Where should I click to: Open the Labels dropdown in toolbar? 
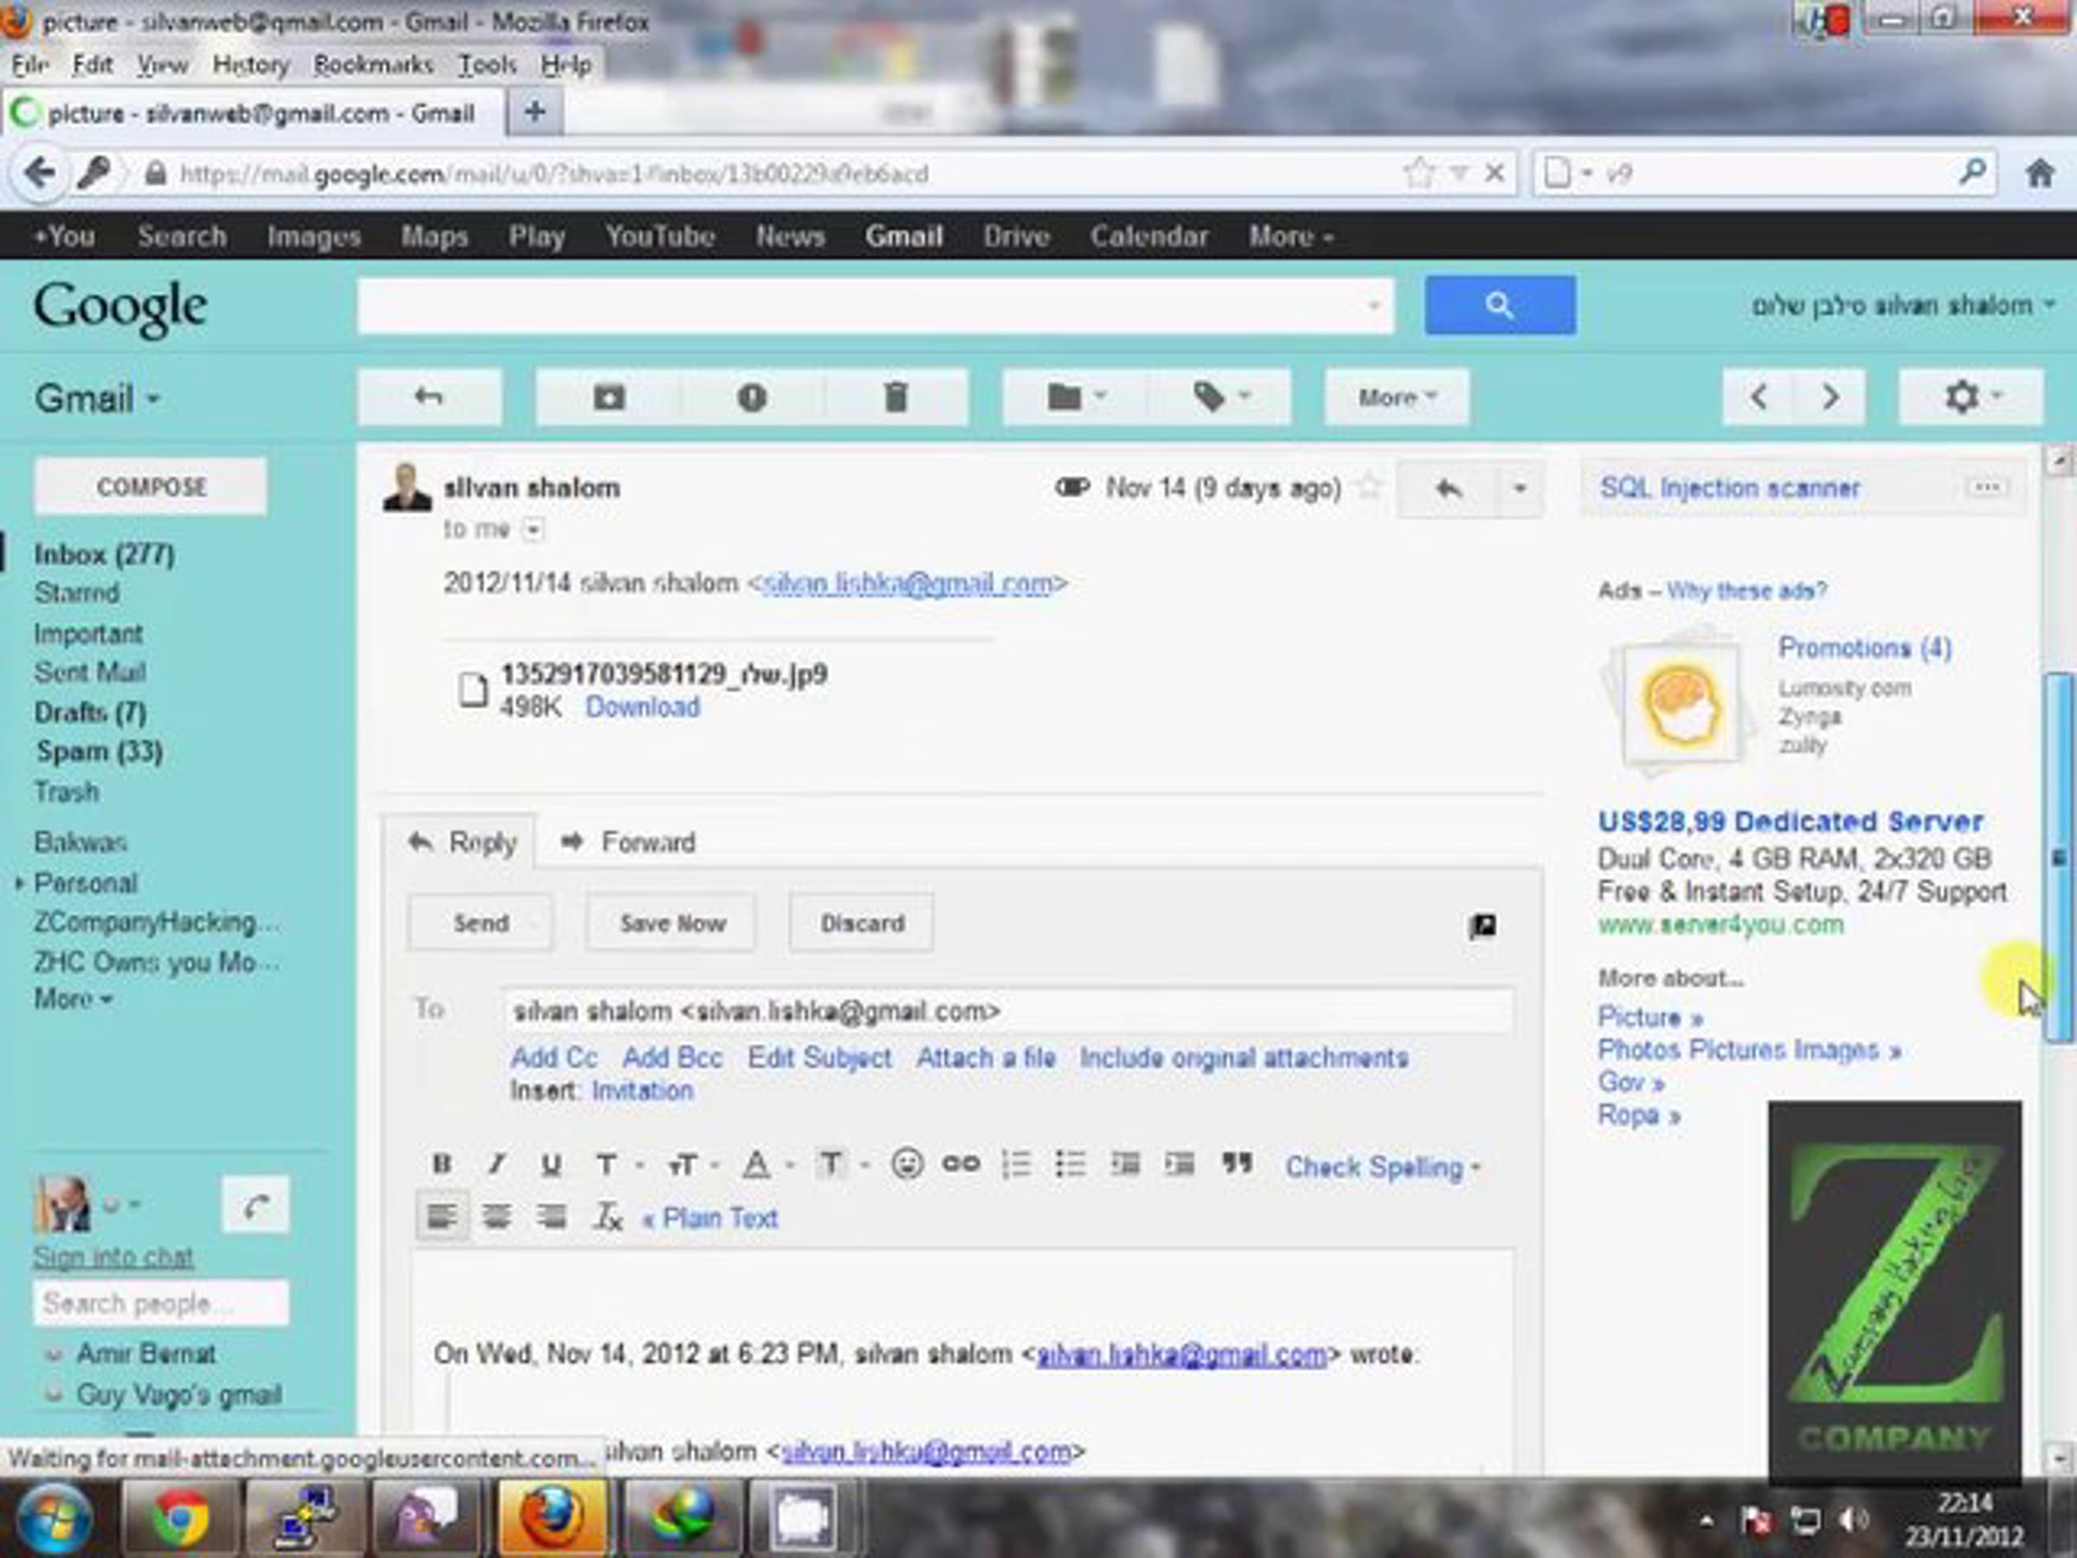[1219, 397]
